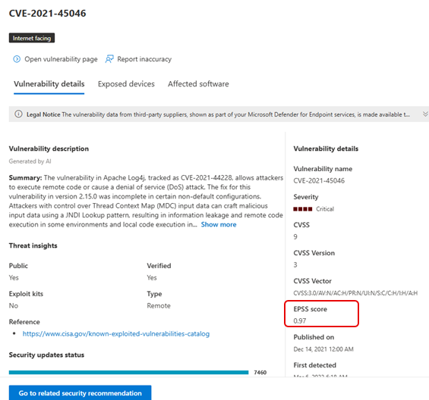Open the Exposed devices tab
Image resolution: width=429 pixels, height=400 pixels.
point(126,84)
